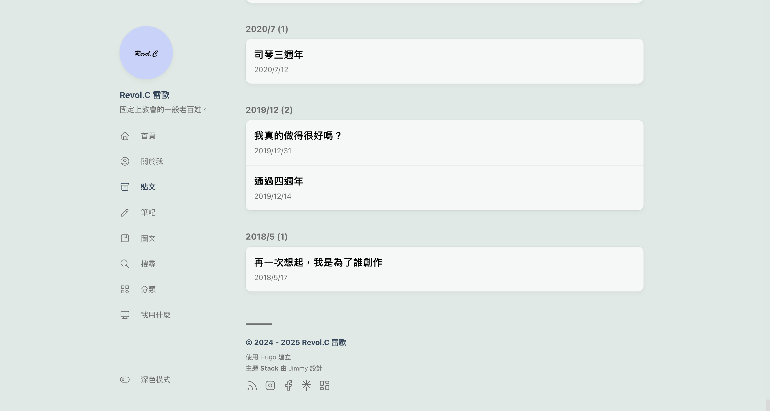Click the Revol.C round avatar logo
Screen dimensions: 770x411
(x=146, y=53)
